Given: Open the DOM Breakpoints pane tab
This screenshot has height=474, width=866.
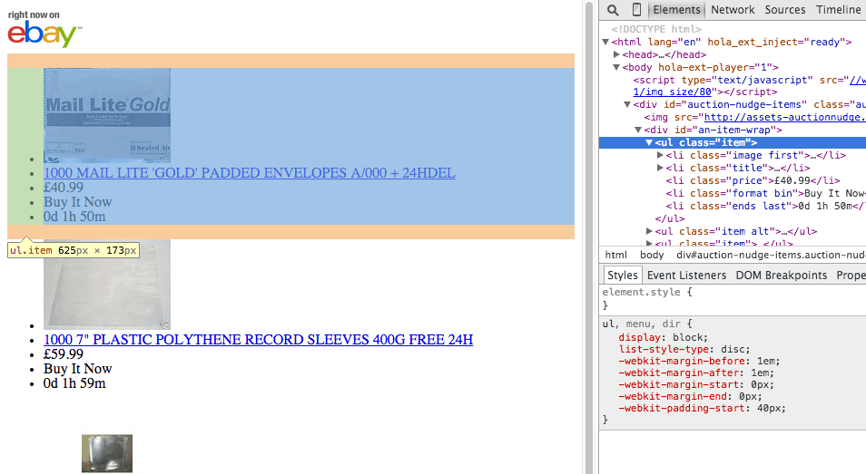Looking at the screenshot, I should pos(781,275).
